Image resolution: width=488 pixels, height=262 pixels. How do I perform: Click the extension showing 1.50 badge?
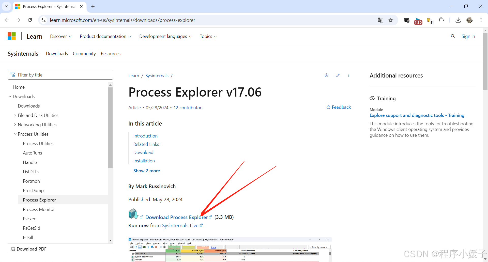pyautogui.click(x=418, y=21)
